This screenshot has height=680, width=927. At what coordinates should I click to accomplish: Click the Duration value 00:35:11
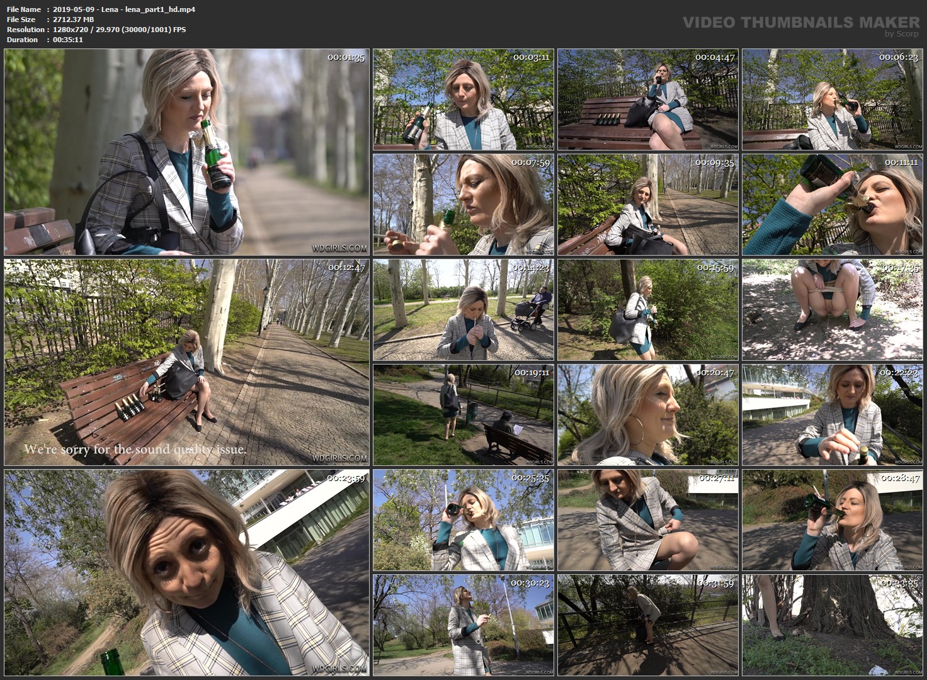(x=68, y=40)
